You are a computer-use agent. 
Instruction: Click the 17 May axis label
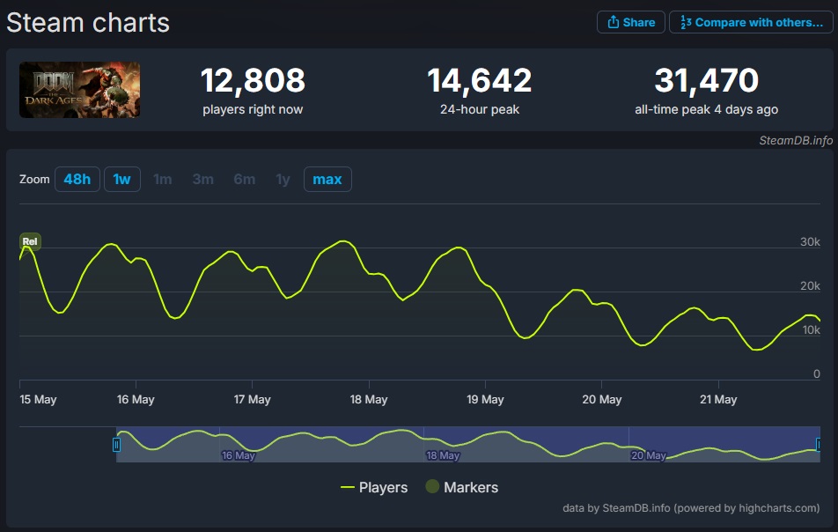(x=253, y=399)
